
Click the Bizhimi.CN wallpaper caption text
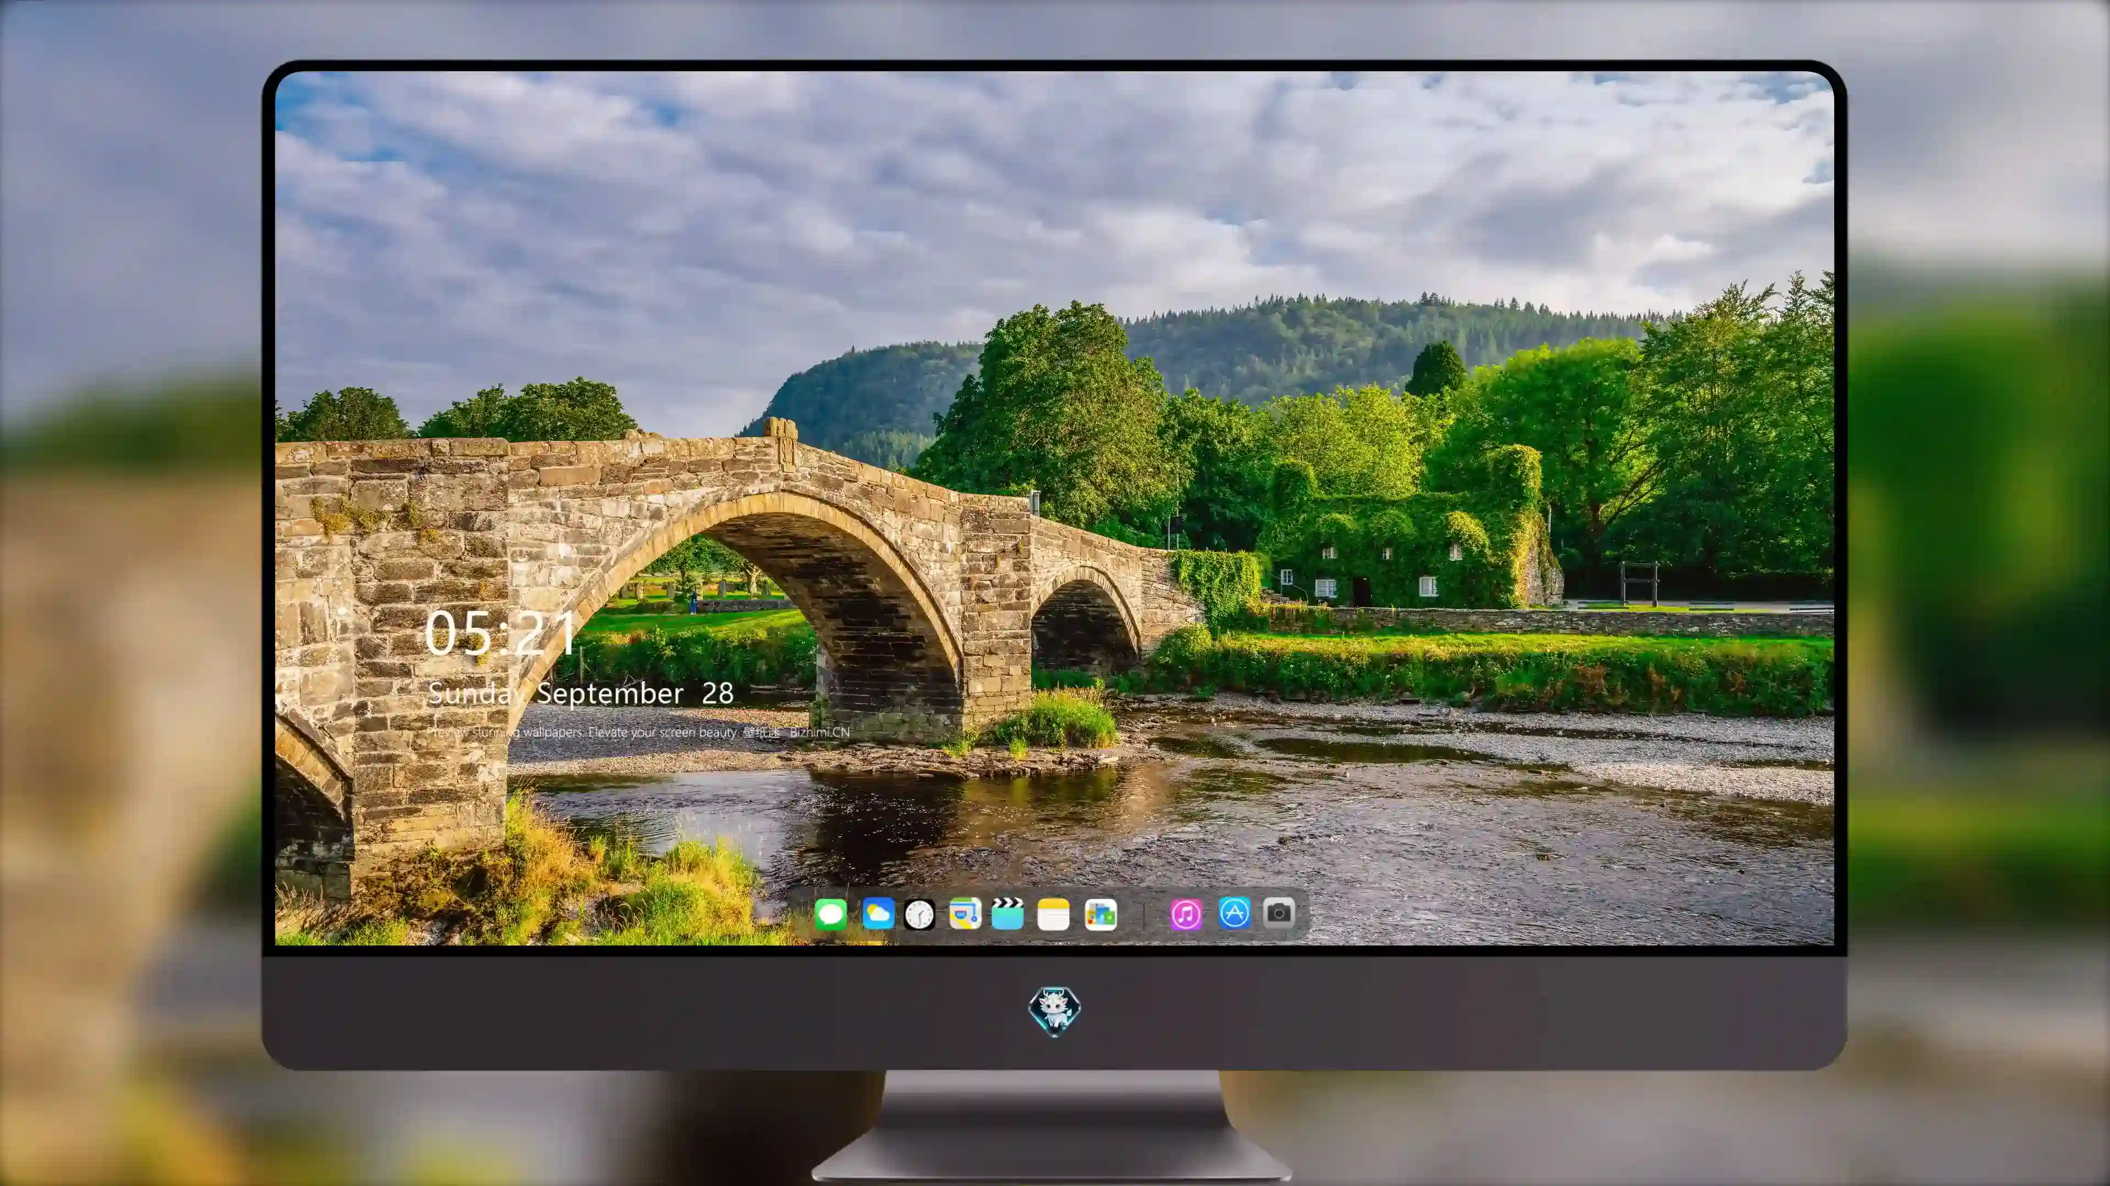point(638,732)
